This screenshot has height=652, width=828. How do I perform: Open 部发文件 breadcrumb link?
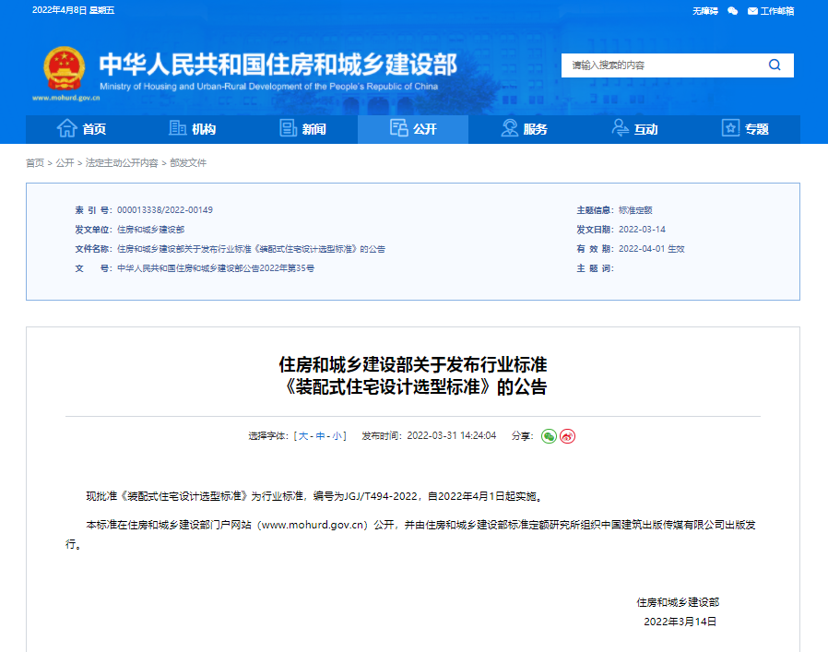coord(188,163)
